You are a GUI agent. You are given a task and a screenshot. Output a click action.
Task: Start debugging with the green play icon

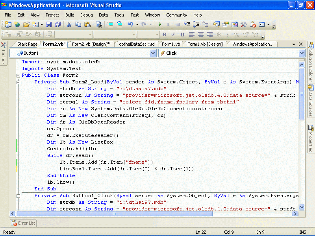159,24
